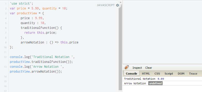Click the 9.99 console output value
Screen dimensions: 202x92
(x=161, y=79)
